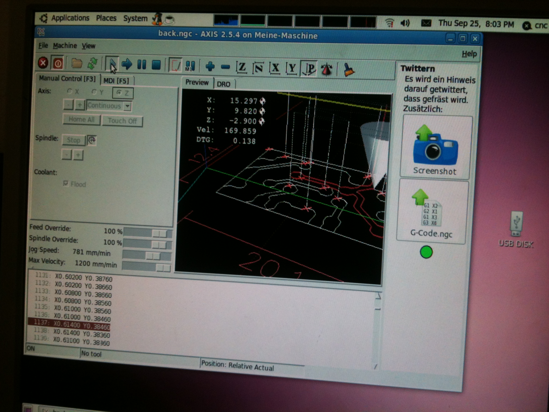
Task: Select the DRO tab
Action: (224, 84)
